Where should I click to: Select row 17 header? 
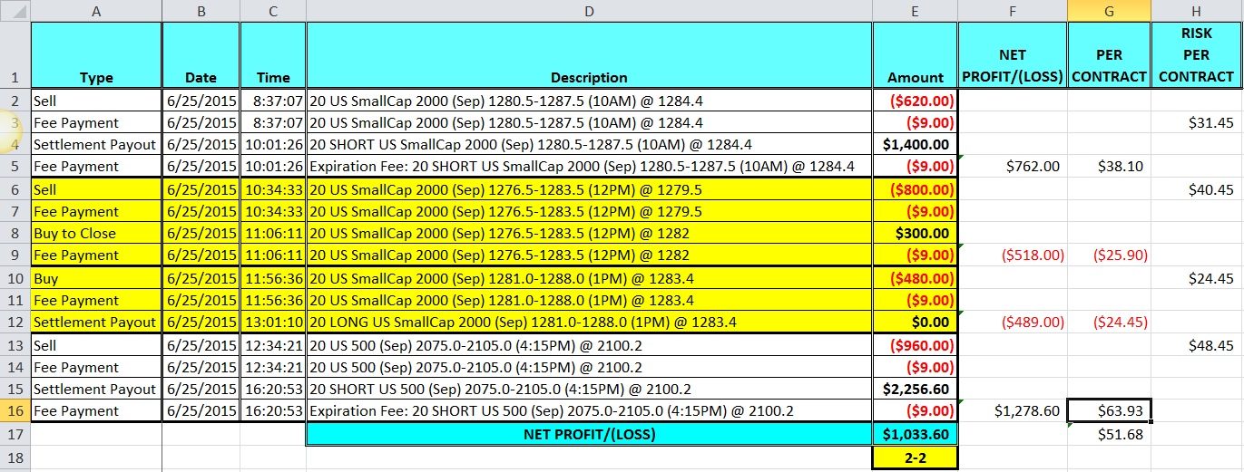(15, 434)
